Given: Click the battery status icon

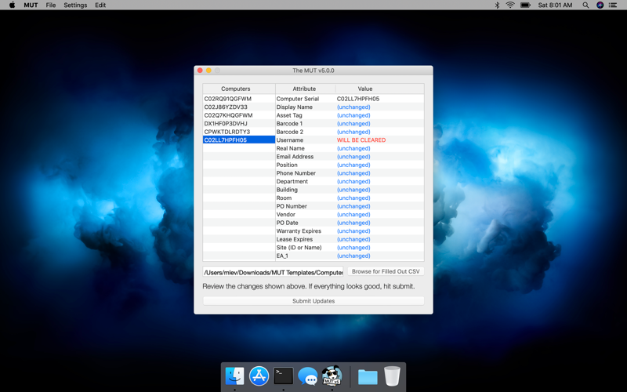Looking at the screenshot, I should point(525,5).
